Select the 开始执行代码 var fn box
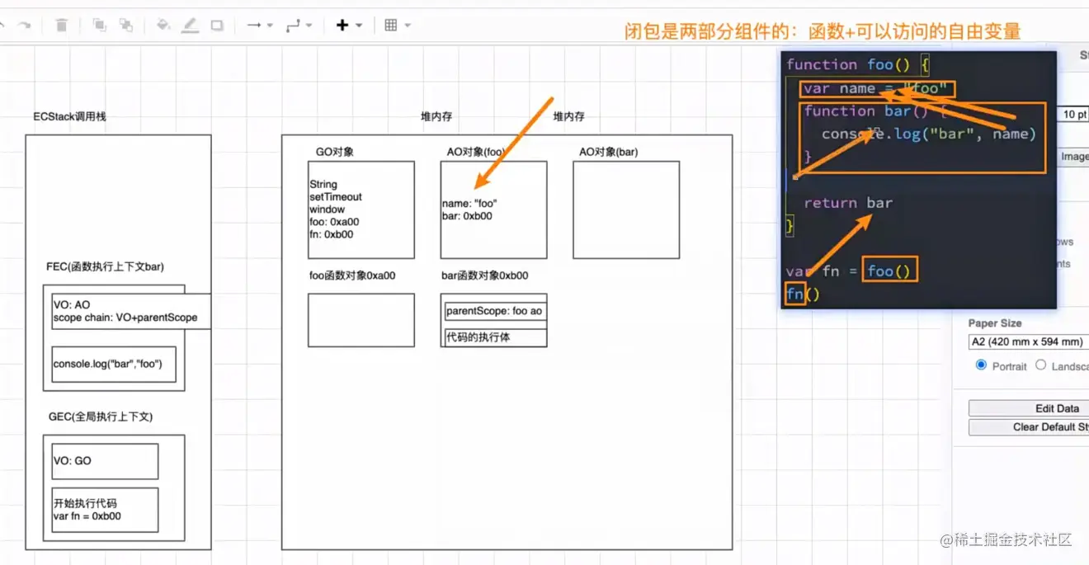Viewport: 1089px width, 565px height. click(104, 510)
